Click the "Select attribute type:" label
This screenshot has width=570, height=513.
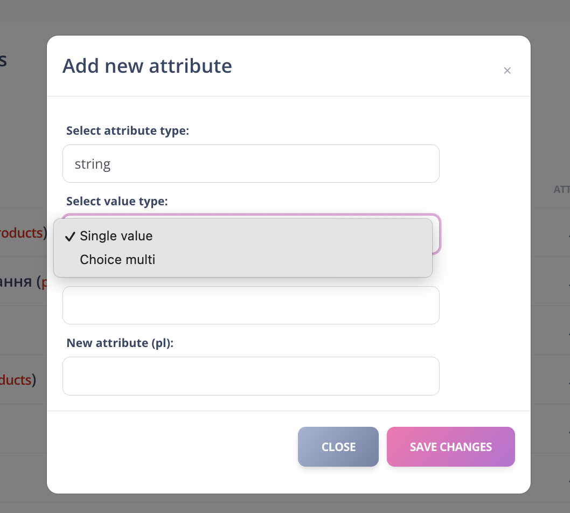[128, 131]
